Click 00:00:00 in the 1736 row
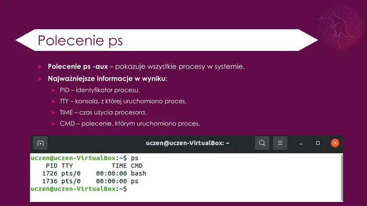Image resolution: width=367 pixels, height=206 pixels. [111, 181]
